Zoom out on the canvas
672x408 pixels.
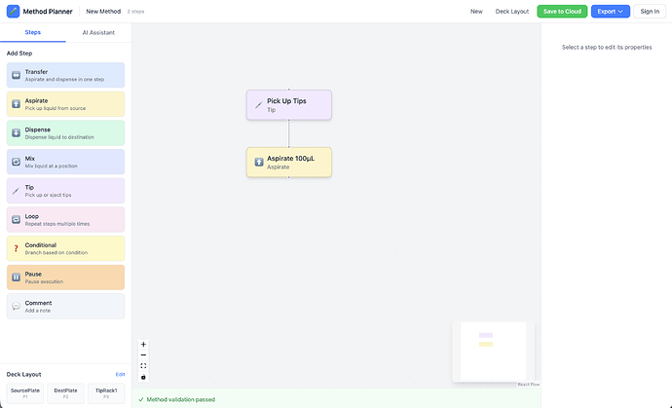pos(143,355)
